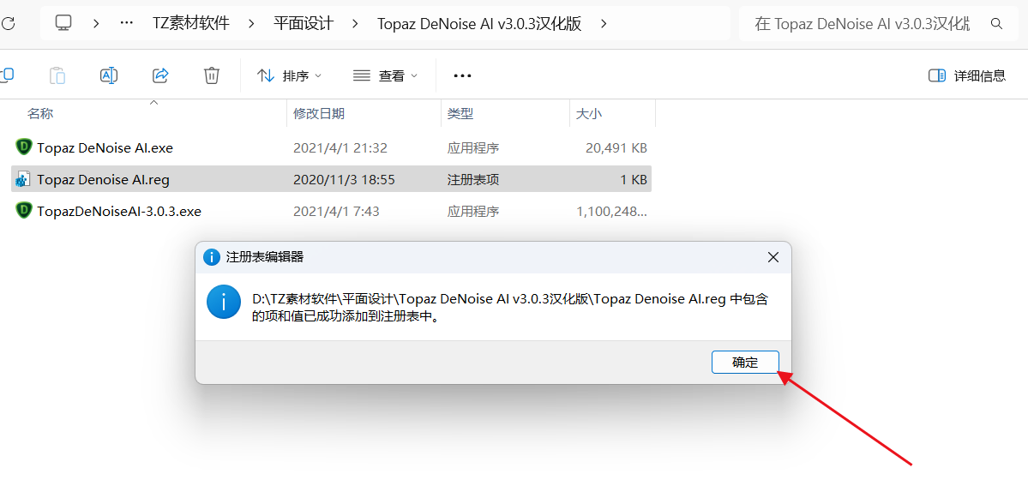Open the 排序 sort dropdown
1028x498 pixels.
click(289, 75)
